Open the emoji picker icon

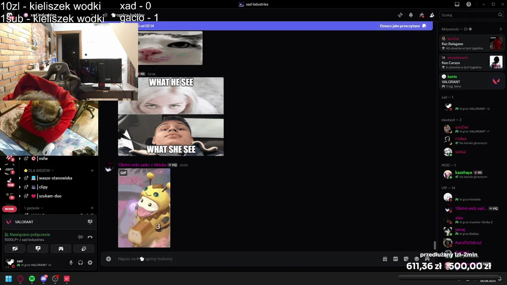tap(417, 259)
